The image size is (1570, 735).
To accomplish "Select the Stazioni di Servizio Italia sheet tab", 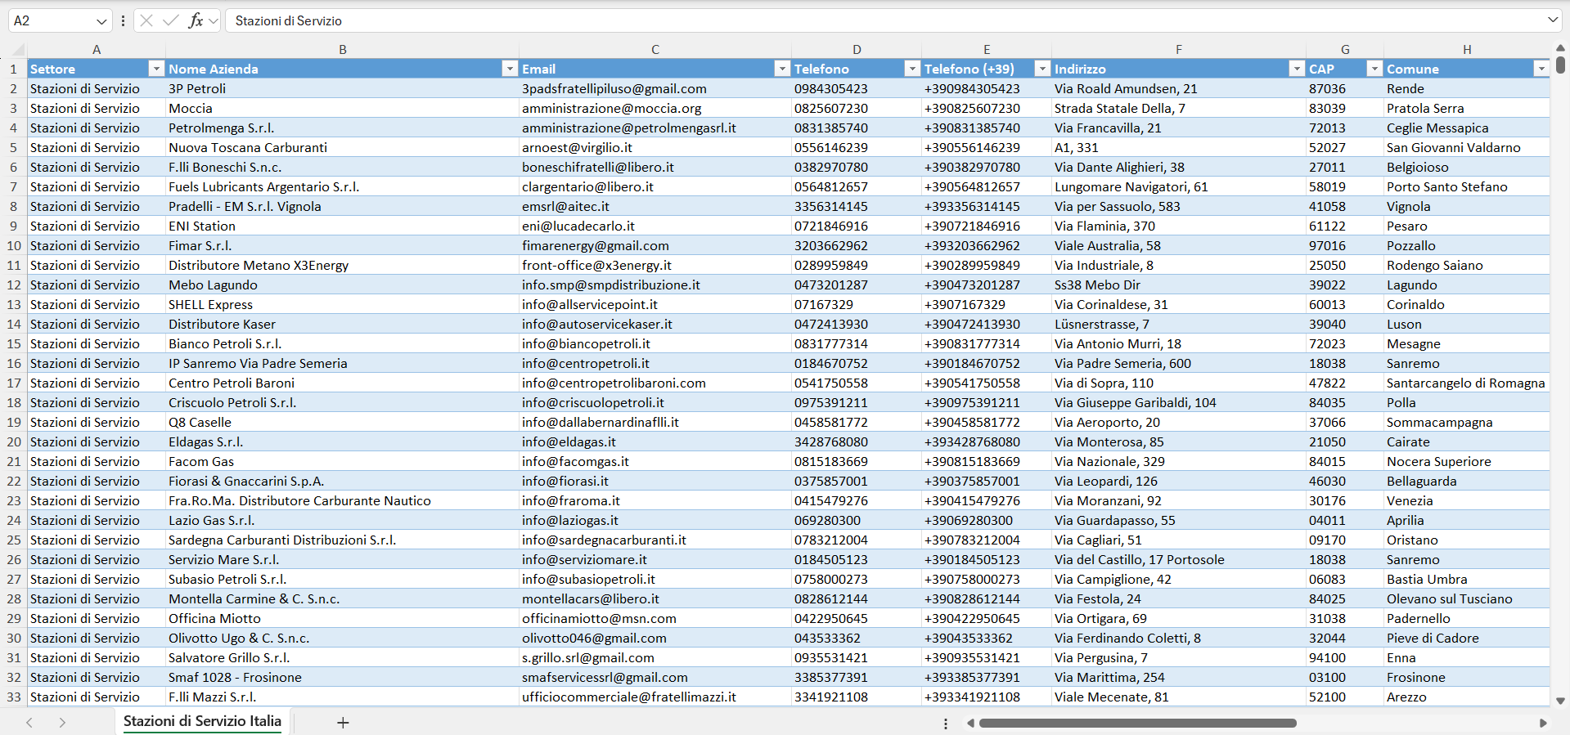I will pyautogui.click(x=202, y=721).
